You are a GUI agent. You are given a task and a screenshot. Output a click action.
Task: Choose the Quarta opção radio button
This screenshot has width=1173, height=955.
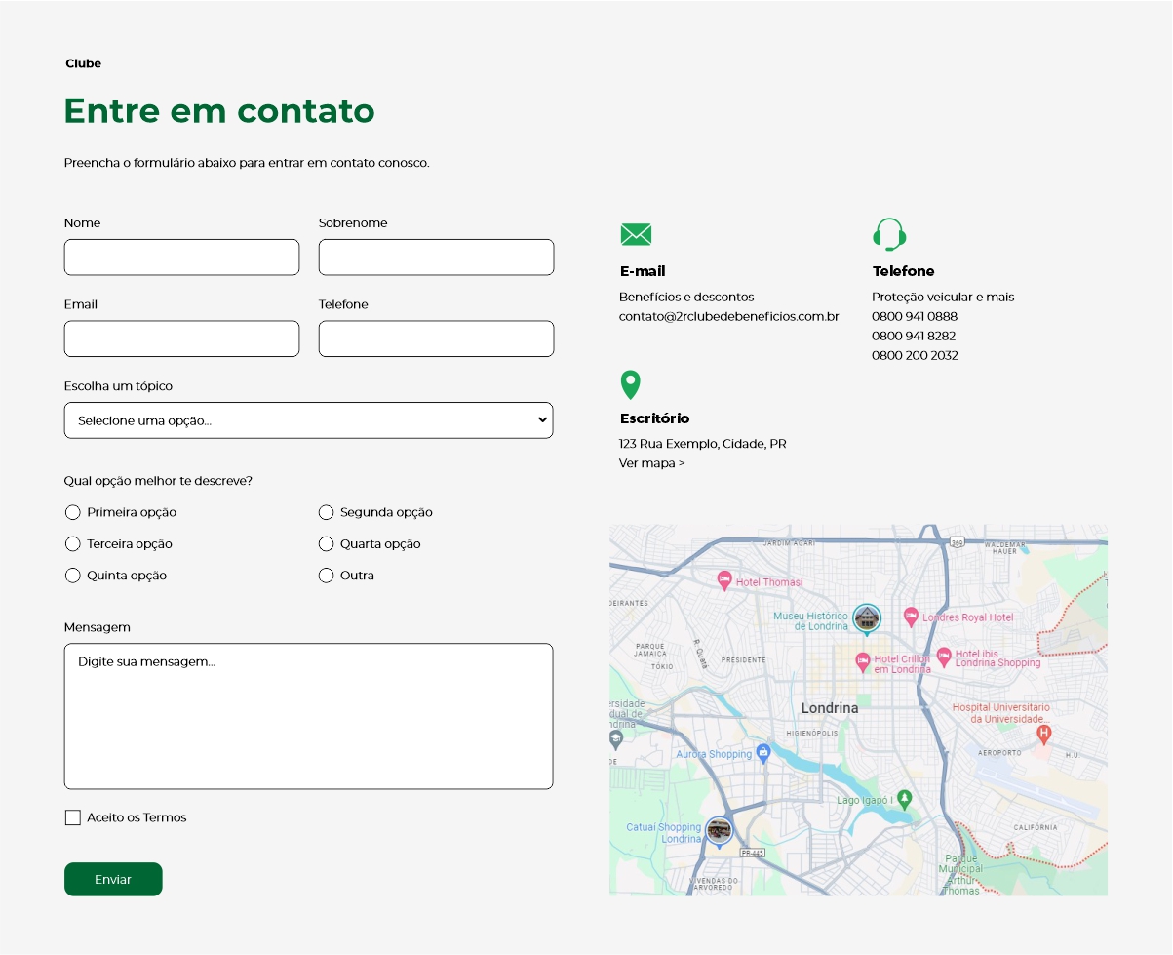[x=327, y=544]
